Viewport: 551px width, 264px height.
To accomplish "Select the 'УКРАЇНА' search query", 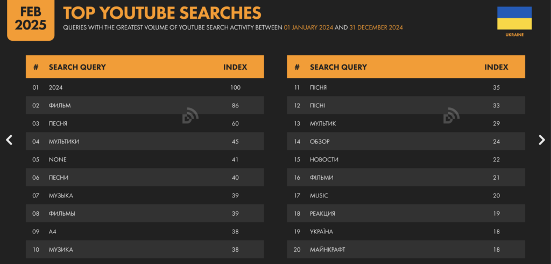I will (322, 232).
